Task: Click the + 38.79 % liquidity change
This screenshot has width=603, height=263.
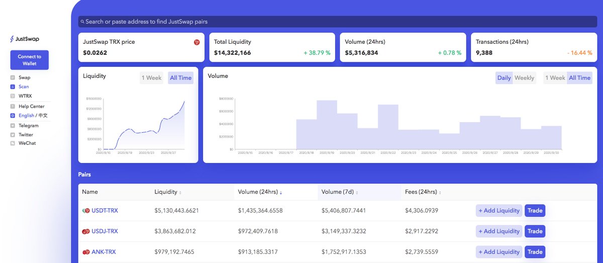Action: 317,53
